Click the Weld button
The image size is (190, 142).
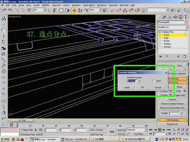tap(178, 91)
